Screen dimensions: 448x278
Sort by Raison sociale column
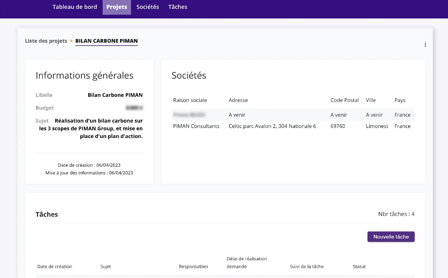tap(190, 100)
